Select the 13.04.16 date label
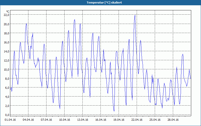The width and height of the screenshot is (201, 126). (x=82, y=120)
